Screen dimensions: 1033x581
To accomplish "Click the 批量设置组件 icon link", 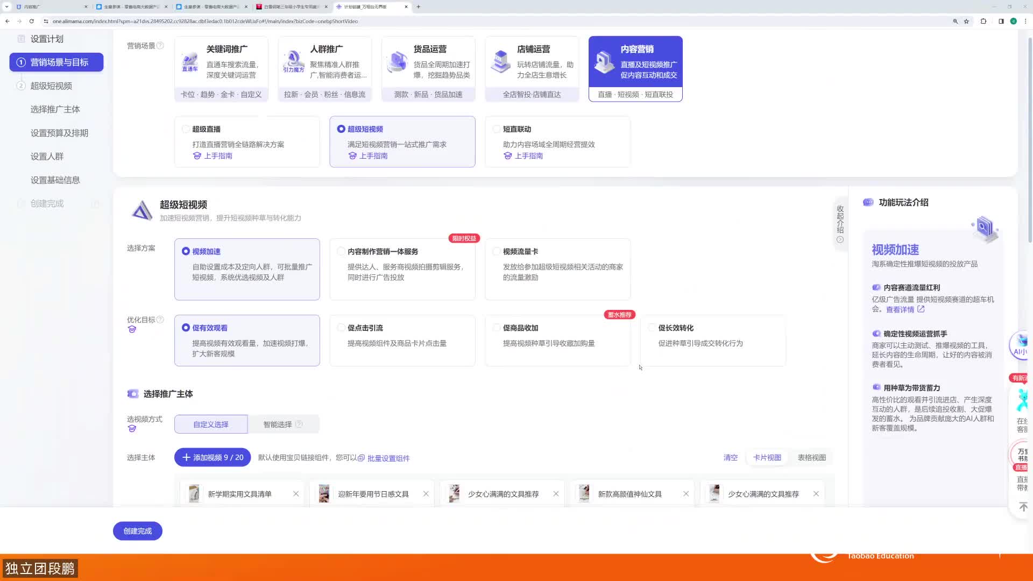I will point(361,458).
